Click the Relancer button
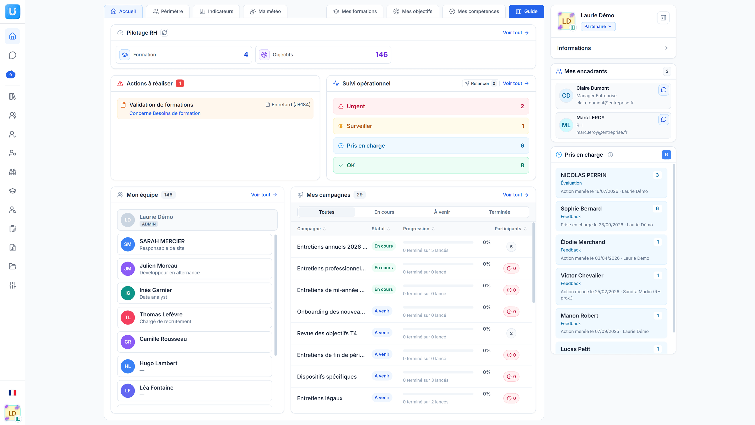Viewport: 755px width, 425px height. click(x=481, y=84)
